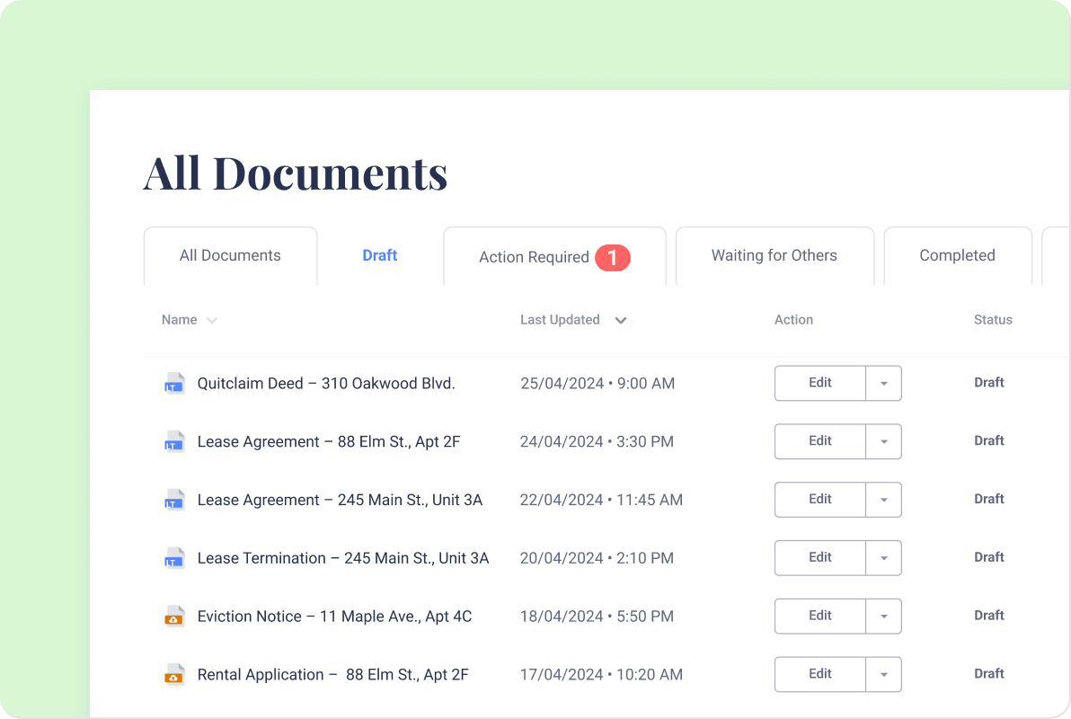The height and width of the screenshot is (719, 1071).
Task: Switch to the All Documents tab
Action: point(230,255)
